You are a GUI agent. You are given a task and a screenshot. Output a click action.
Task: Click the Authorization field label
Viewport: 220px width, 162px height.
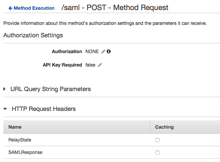[x=67, y=52]
